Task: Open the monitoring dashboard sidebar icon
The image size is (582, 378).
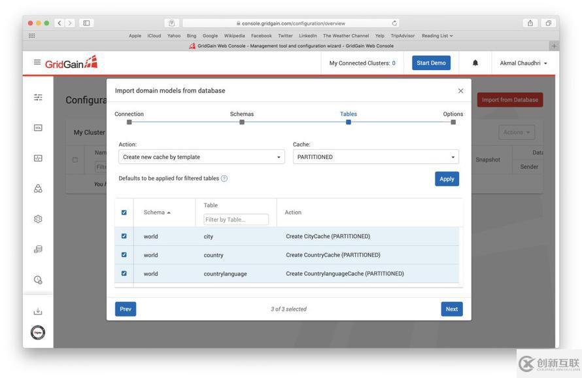Action: pyautogui.click(x=38, y=158)
